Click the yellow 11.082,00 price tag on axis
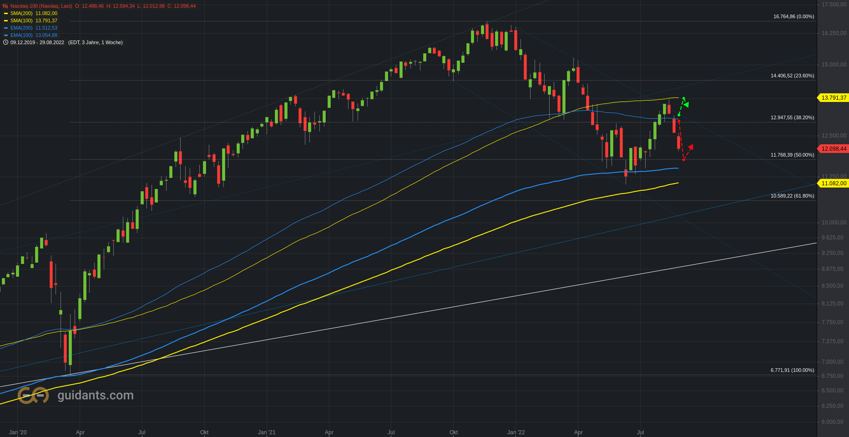849x437 pixels. pyautogui.click(x=833, y=183)
